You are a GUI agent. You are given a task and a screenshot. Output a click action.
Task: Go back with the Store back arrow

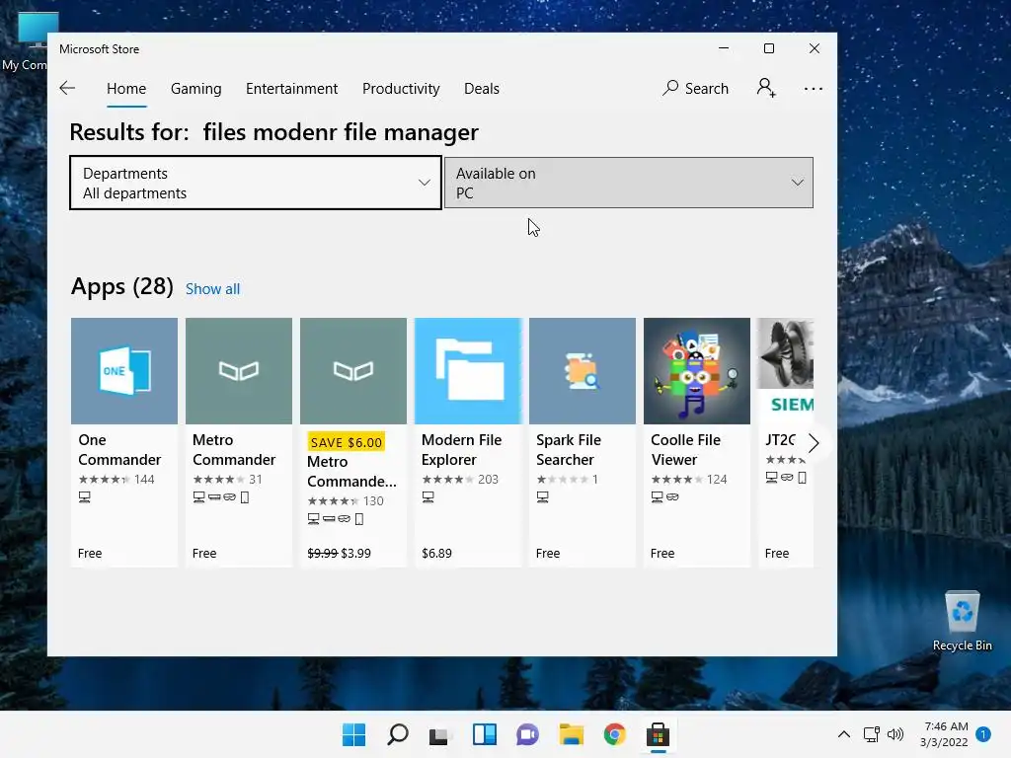click(x=67, y=88)
